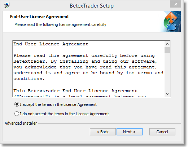Cancel the BetexTrader installation
This screenshot has height=148, width=188.
[162, 132]
